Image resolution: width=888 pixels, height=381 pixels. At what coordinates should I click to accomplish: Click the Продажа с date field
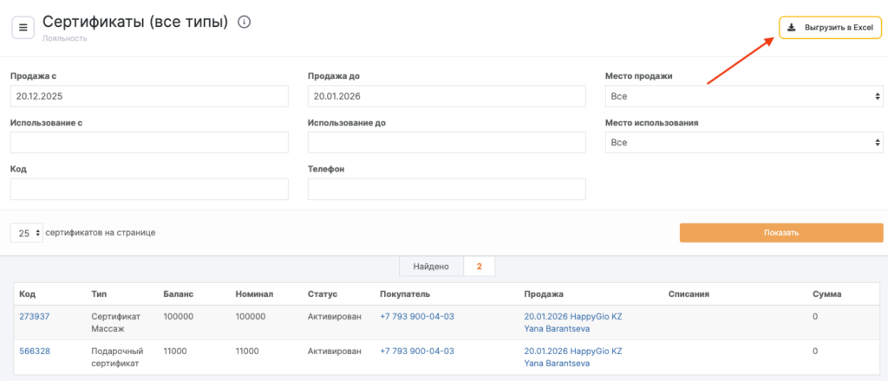(x=149, y=97)
